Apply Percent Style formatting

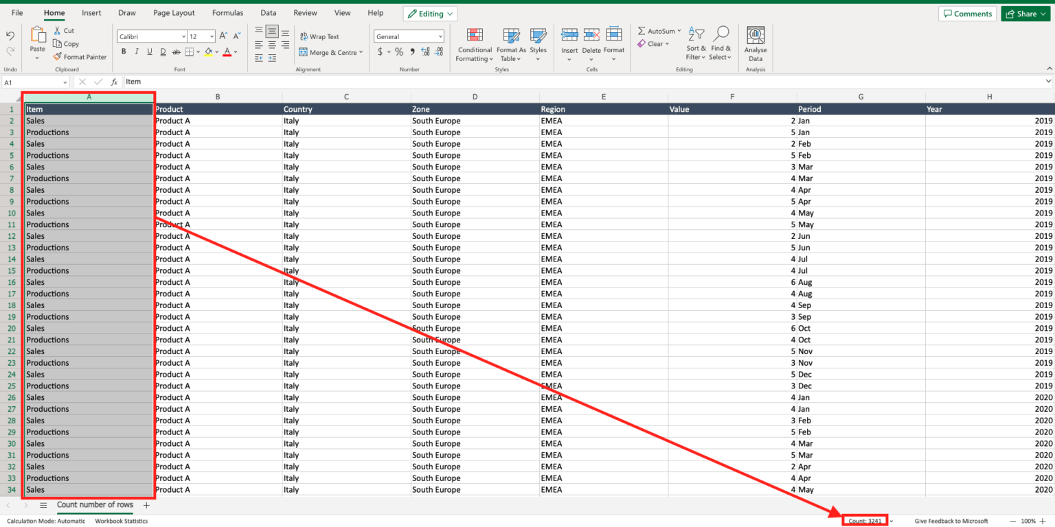click(398, 51)
